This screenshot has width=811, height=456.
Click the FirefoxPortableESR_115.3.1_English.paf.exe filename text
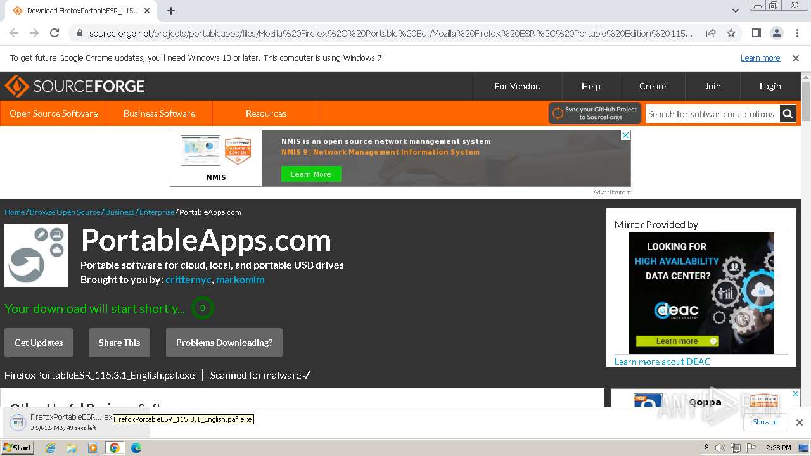(x=99, y=375)
